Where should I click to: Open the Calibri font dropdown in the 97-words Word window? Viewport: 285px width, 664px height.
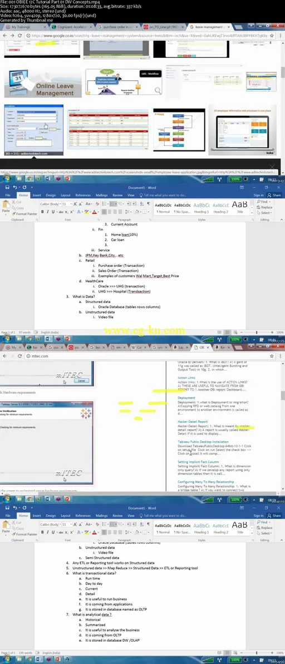coord(60,204)
